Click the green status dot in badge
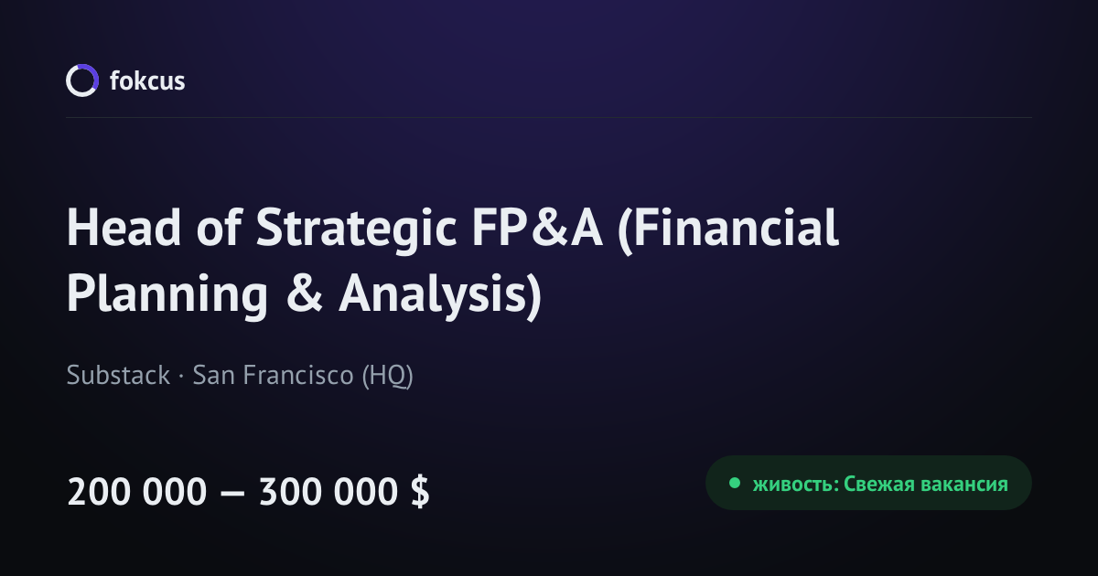The width and height of the screenshot is (1098, 576). coord(734,484)
